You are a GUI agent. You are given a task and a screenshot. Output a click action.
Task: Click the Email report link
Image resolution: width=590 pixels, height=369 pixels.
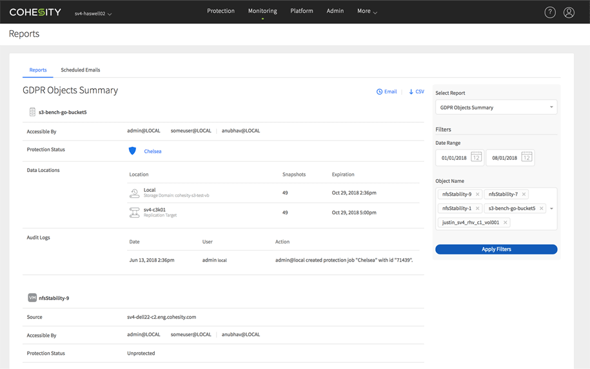(x=391, y=91)
